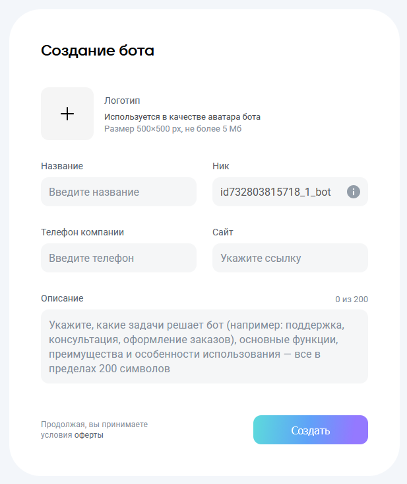Click the plus icon to upload logo
The image size is (407, 484).
67,114
